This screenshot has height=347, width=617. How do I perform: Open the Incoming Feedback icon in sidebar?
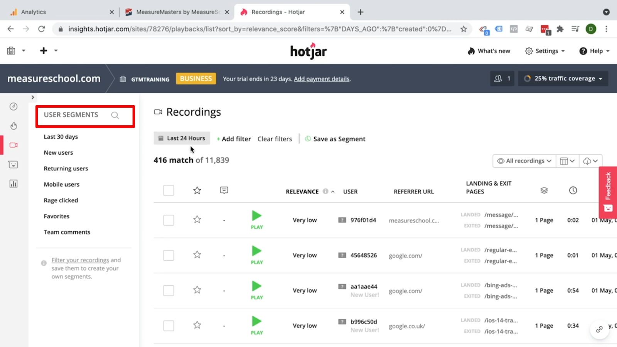(x=13, y=165)
